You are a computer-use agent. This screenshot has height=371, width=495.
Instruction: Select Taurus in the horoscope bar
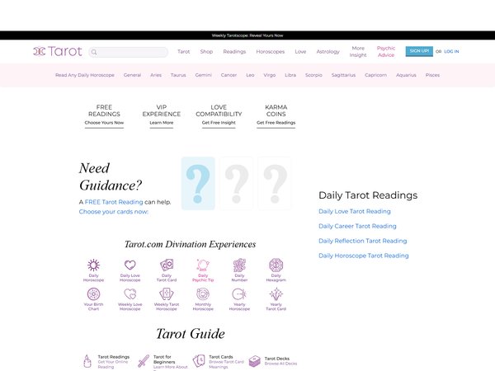[x=178, y=75]
